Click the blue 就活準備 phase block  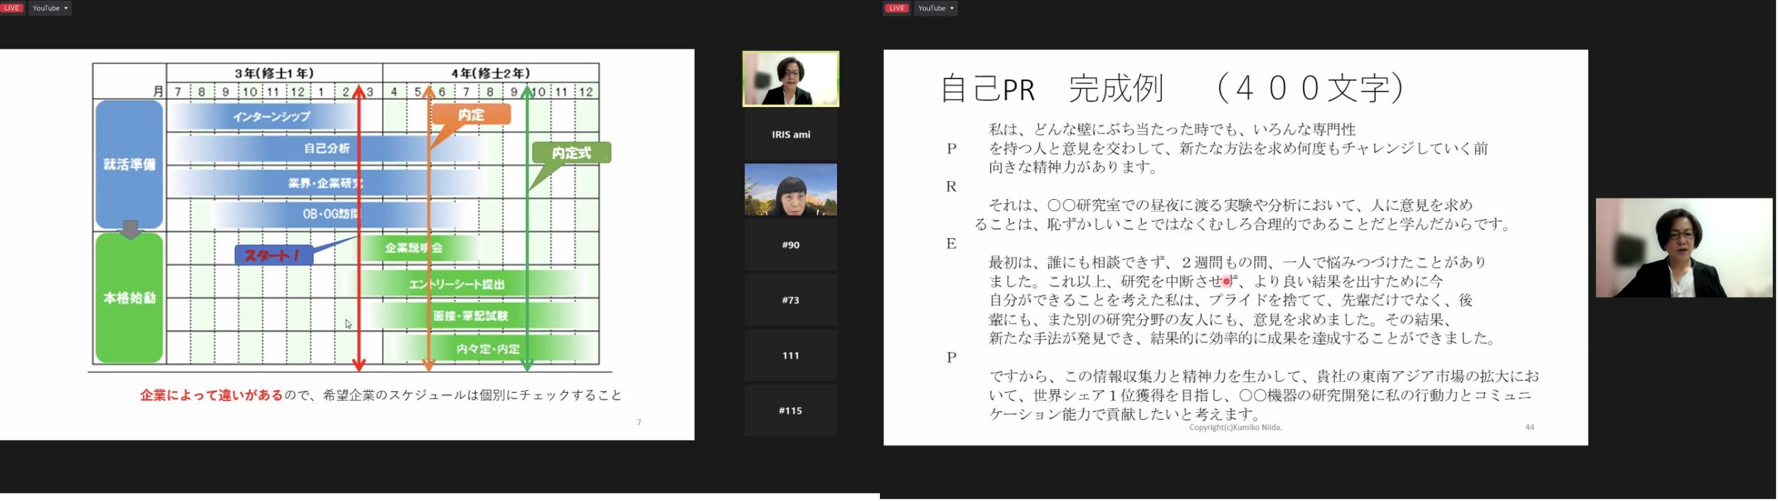129,164
